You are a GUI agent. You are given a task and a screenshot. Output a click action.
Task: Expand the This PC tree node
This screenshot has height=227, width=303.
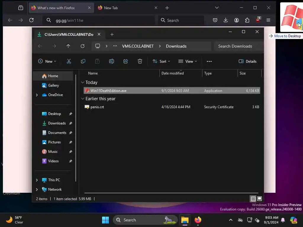[x=37, y=180]
